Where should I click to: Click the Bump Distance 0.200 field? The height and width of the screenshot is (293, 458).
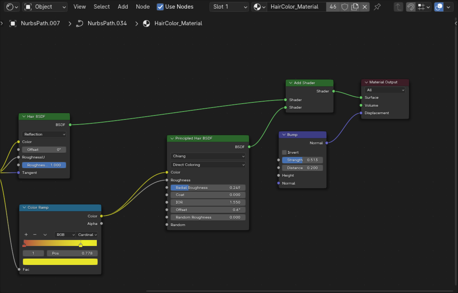coord(302,168)
